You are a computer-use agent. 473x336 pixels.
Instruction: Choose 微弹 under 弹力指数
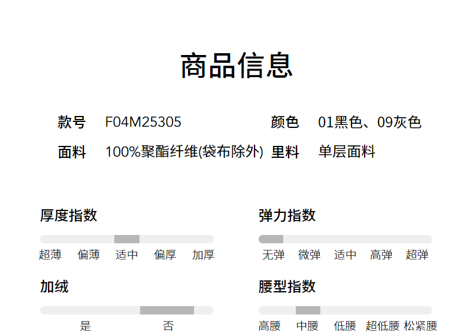(310, 255)
